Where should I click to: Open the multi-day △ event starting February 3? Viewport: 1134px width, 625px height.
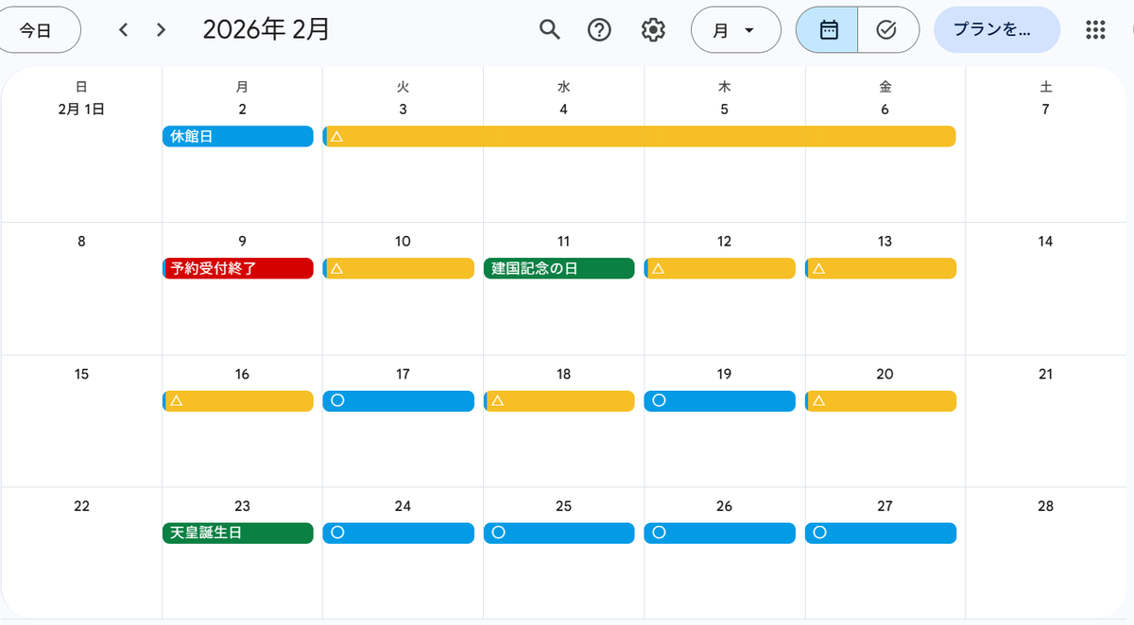tap(639, 136)
